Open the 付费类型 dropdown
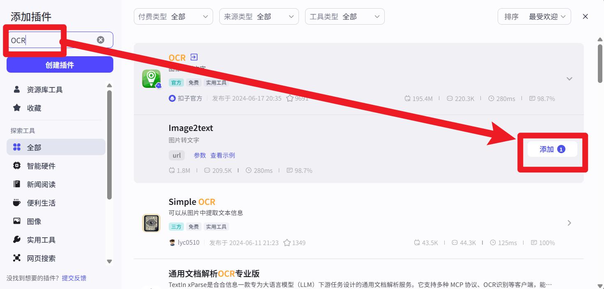Screen dimensions: 604x289 (x=173, y=16)
